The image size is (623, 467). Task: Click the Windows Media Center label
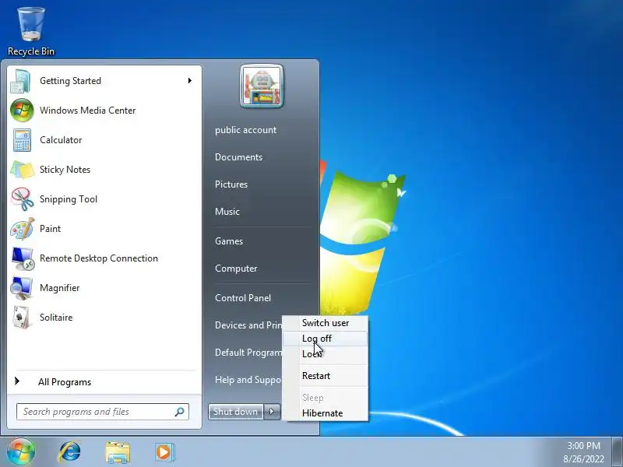[x=88, y=111]
